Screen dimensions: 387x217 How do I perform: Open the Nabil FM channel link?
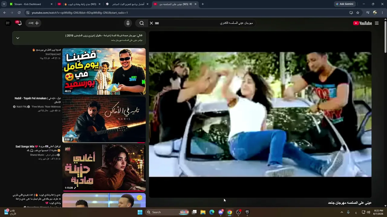22,107
